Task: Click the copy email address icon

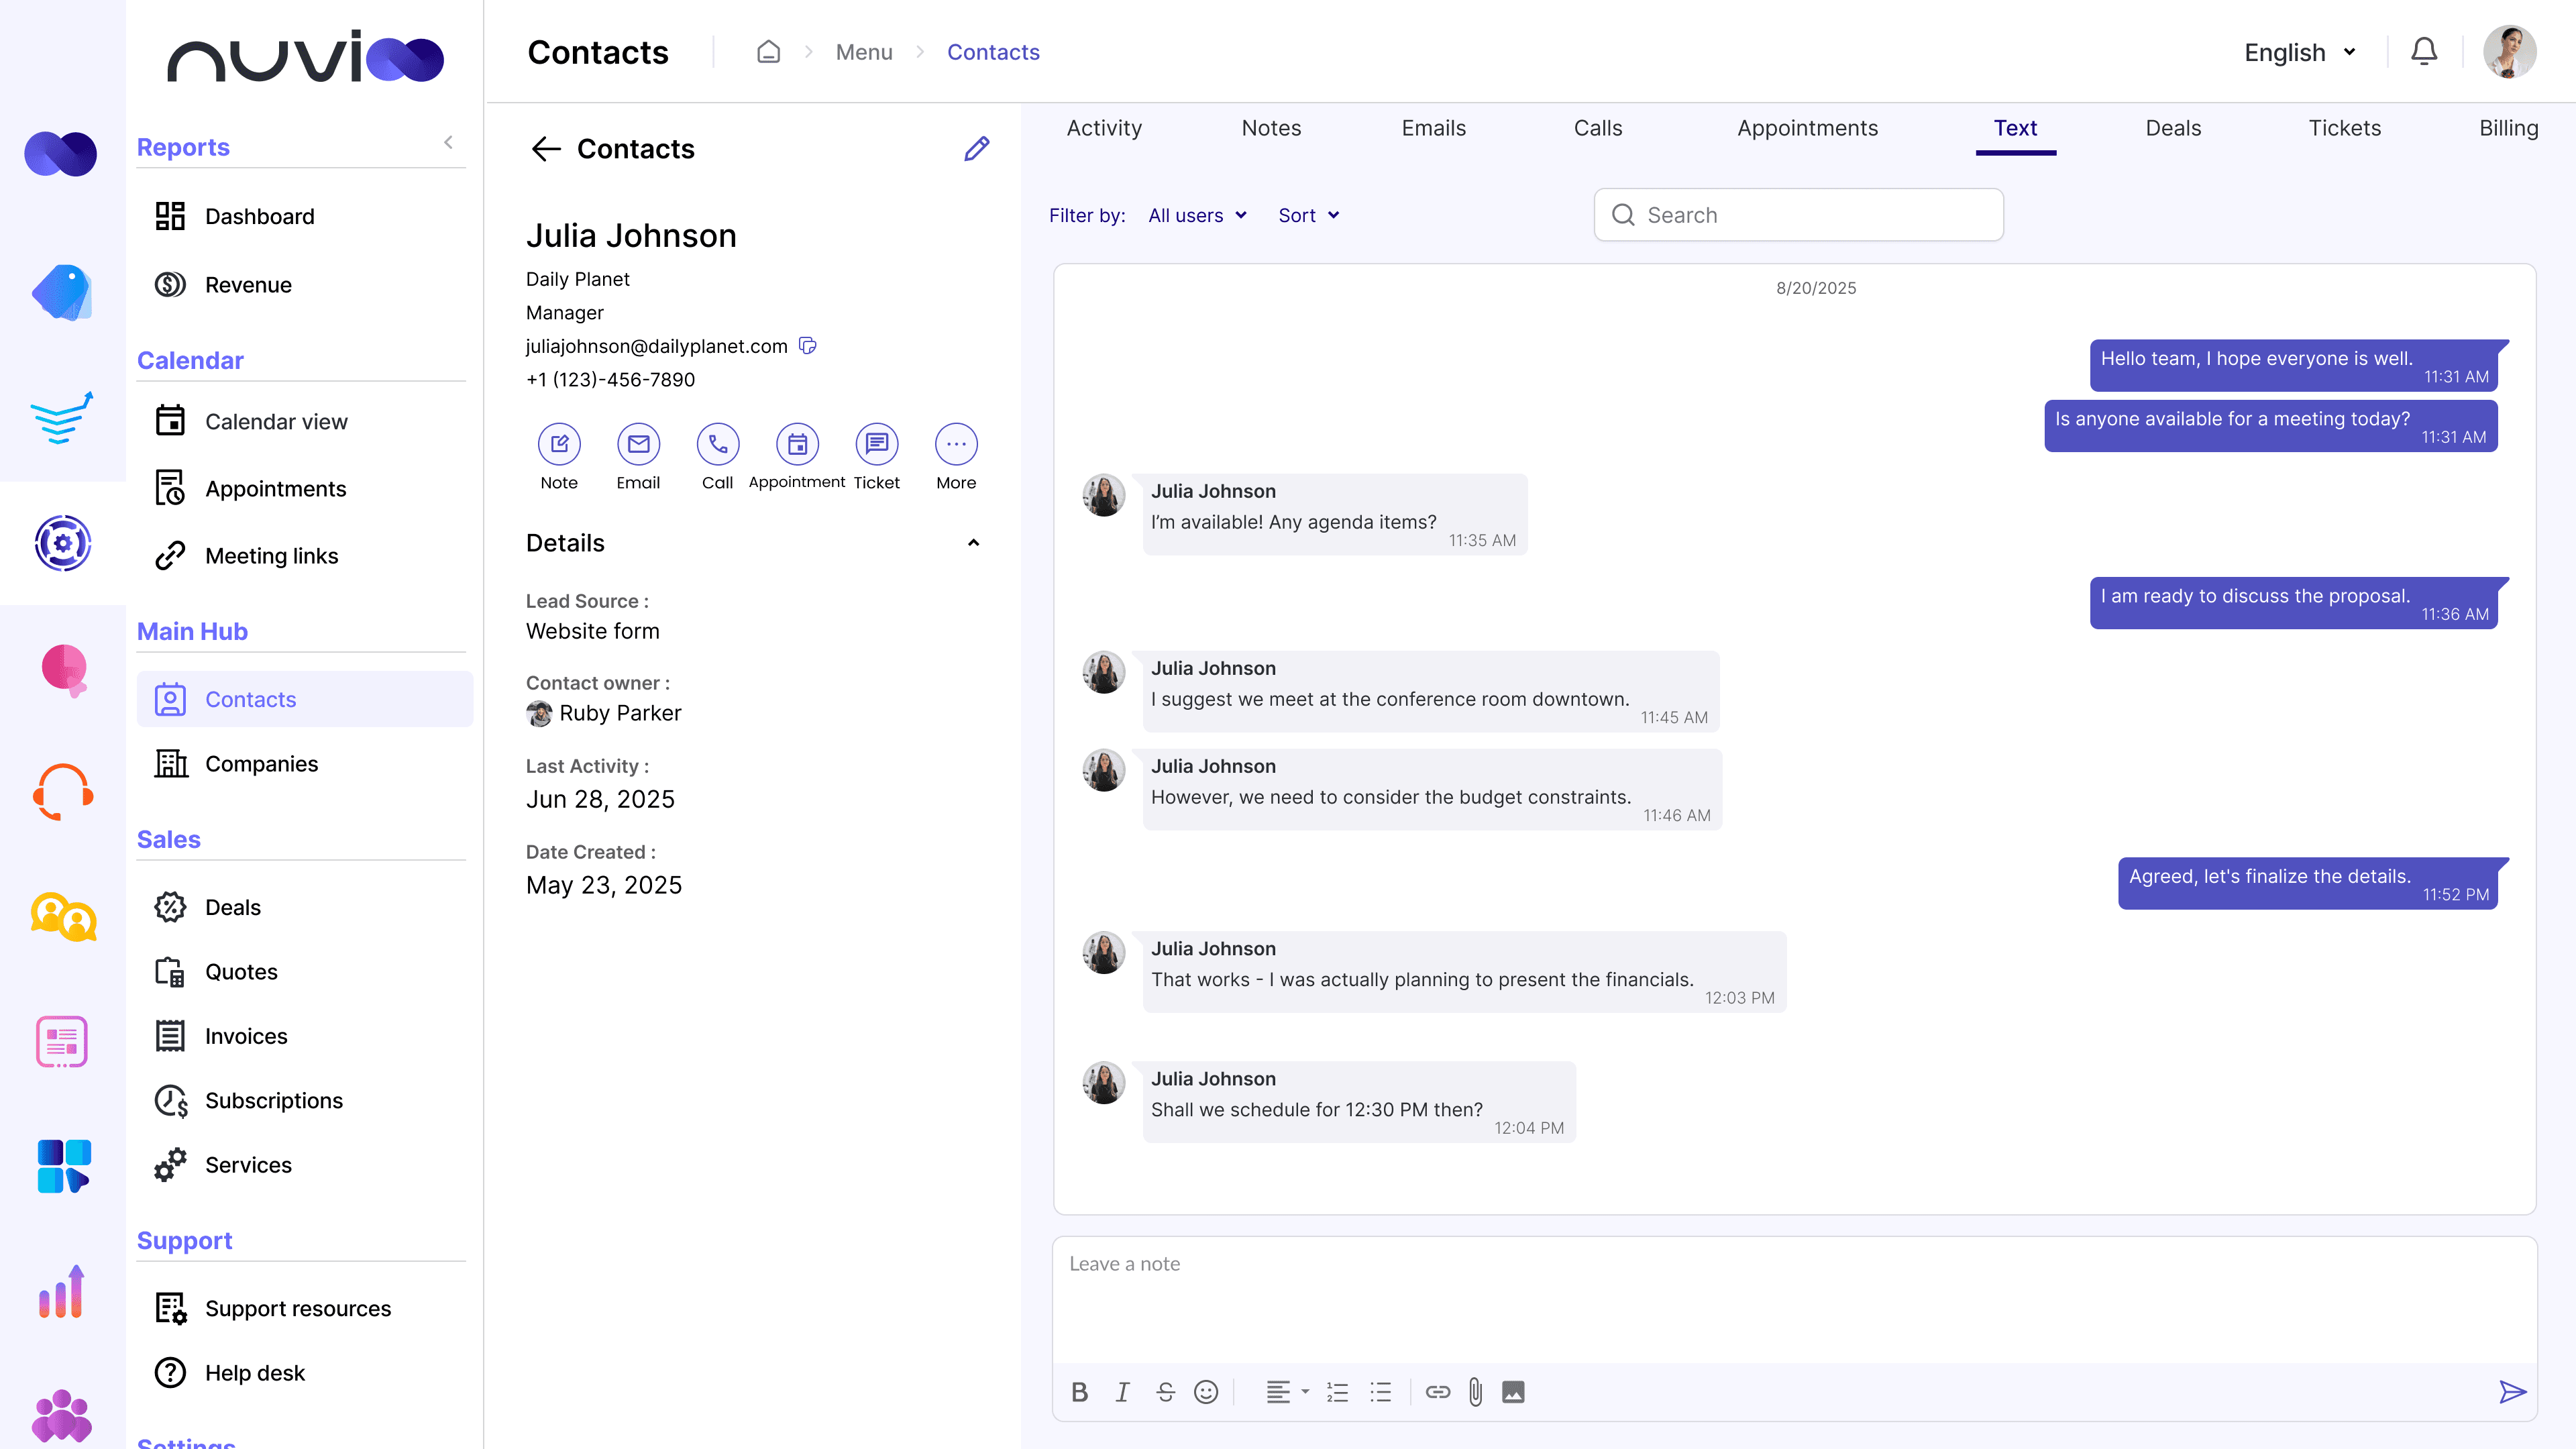Action: tap(808, 346)
